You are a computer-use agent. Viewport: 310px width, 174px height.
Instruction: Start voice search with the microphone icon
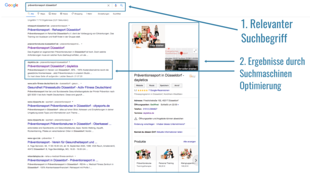tap(116, 6)
